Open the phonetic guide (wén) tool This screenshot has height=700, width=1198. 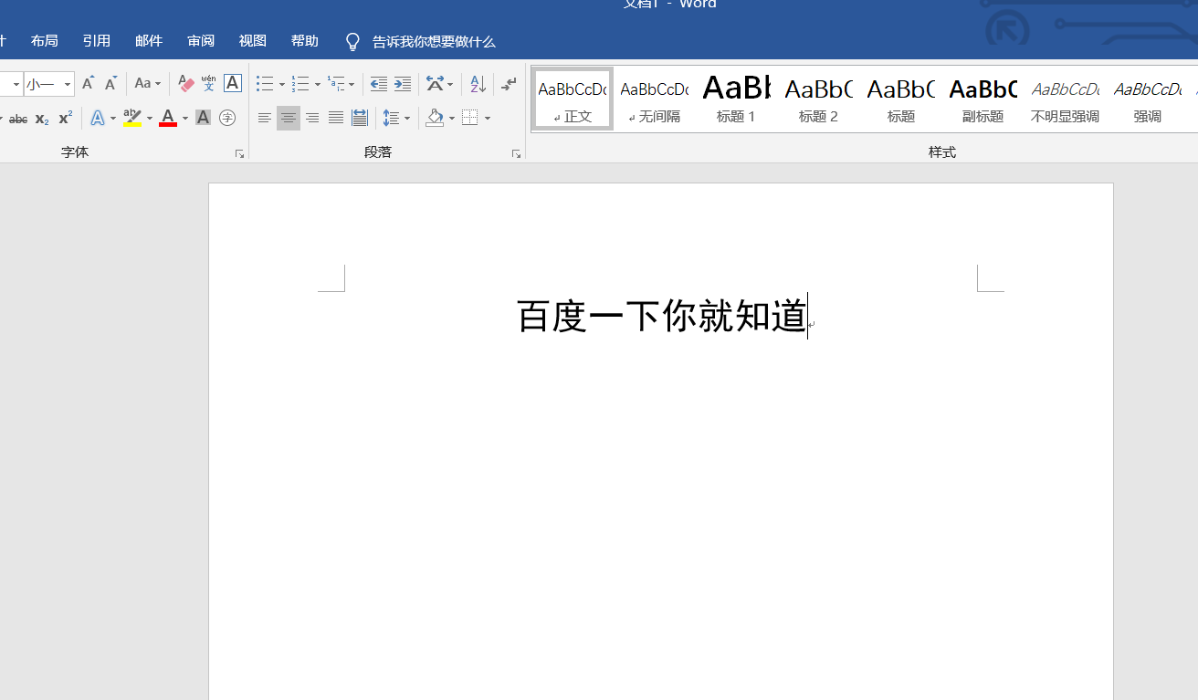pos(209,84)
